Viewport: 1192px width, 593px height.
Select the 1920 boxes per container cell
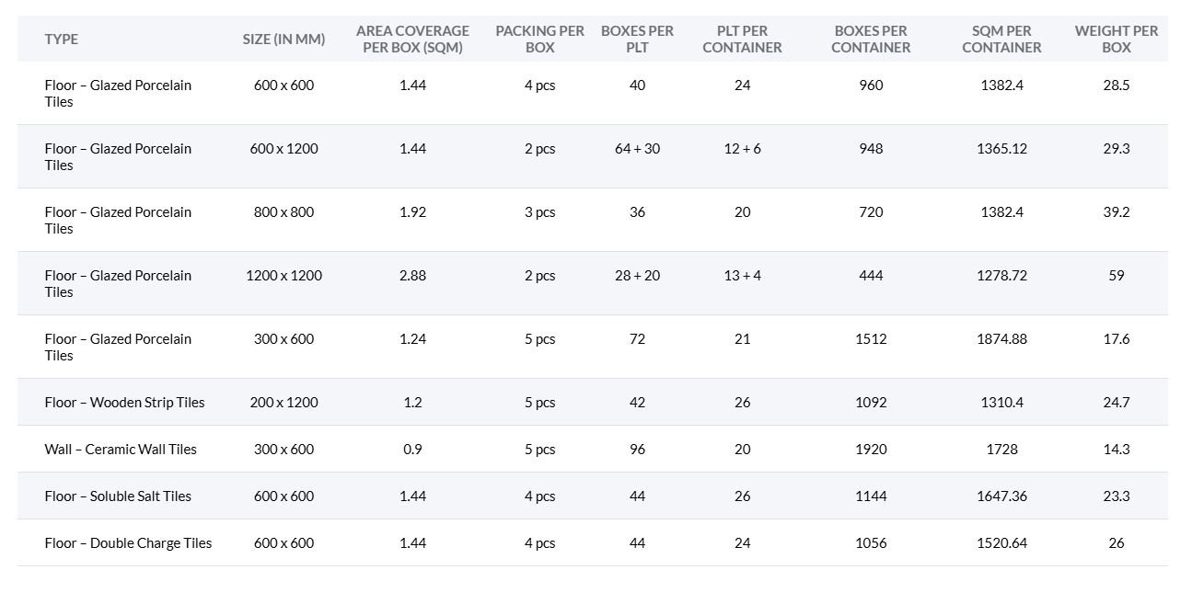tap(870, 449)
